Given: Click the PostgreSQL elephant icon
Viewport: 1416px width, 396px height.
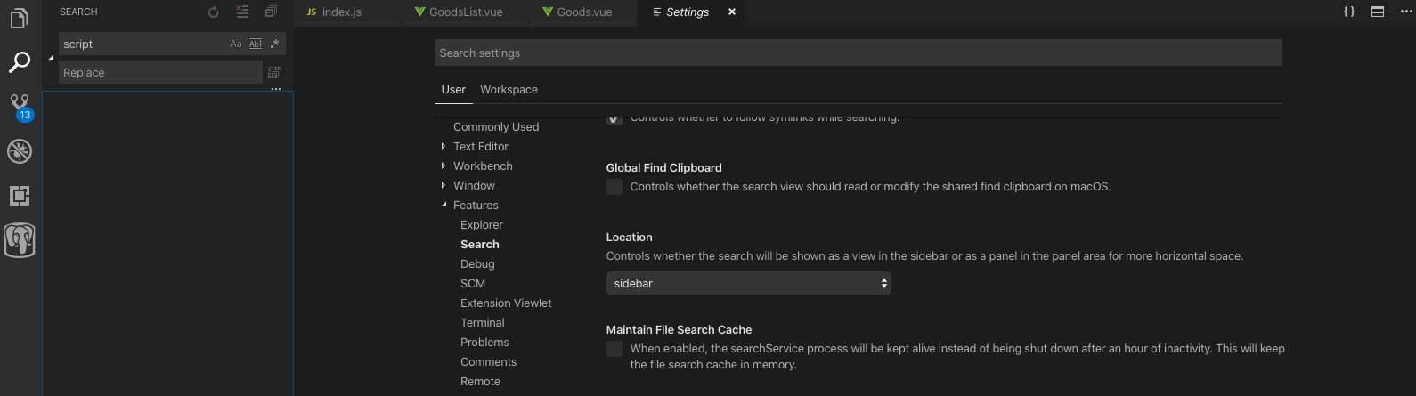Looking at the screenshot, I should pos(20,240).
